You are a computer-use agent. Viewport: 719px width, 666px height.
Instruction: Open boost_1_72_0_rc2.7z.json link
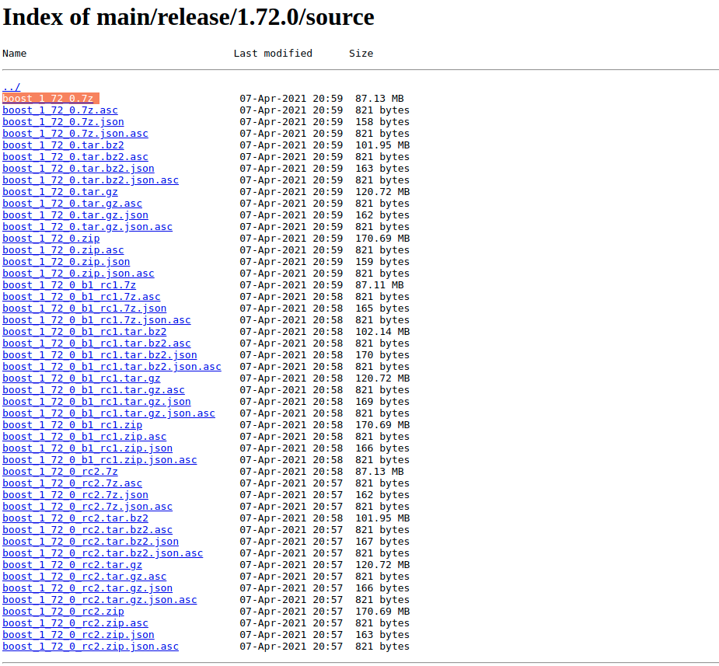tap(75, 495)
